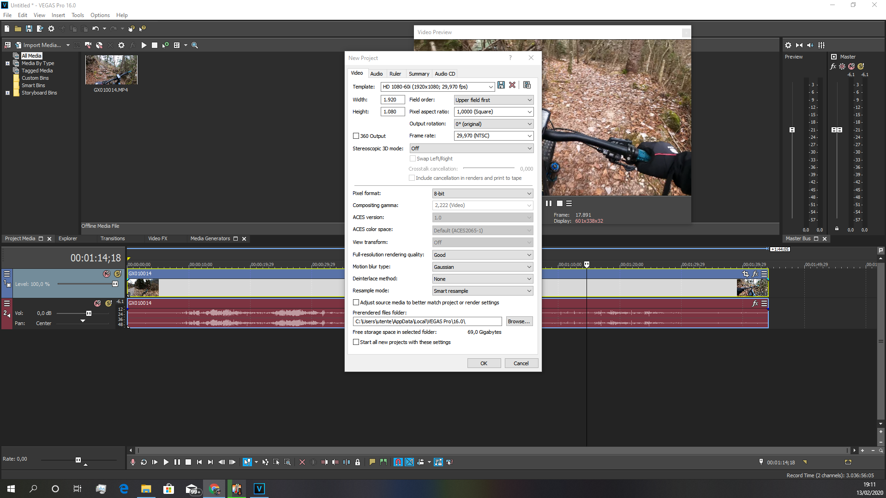Save the current template in New Project dialog
The height and width of the screenshot is (498, 886).
coord(501,85)
